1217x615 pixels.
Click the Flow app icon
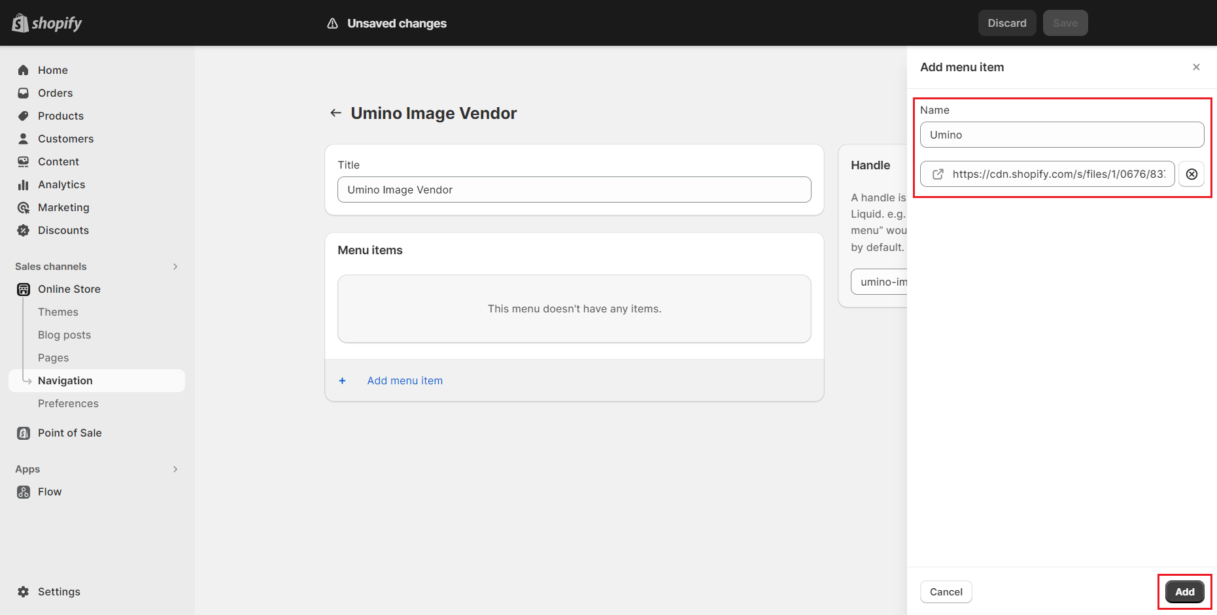[24, 492]
